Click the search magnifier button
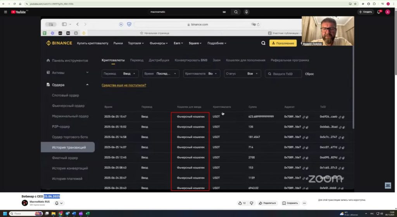 point(236,12)
